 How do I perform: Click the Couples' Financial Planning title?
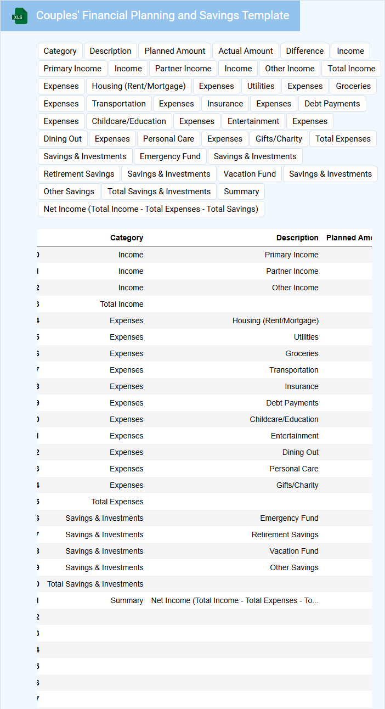coord(162,16)
